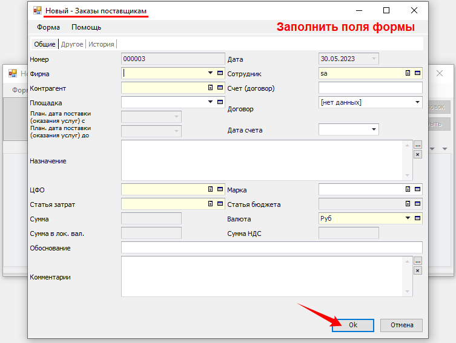The width and height of the screenshot is (456, 343).
Task: Expand the Валюта dropdown arrow
Action: (x=408, y=219)
